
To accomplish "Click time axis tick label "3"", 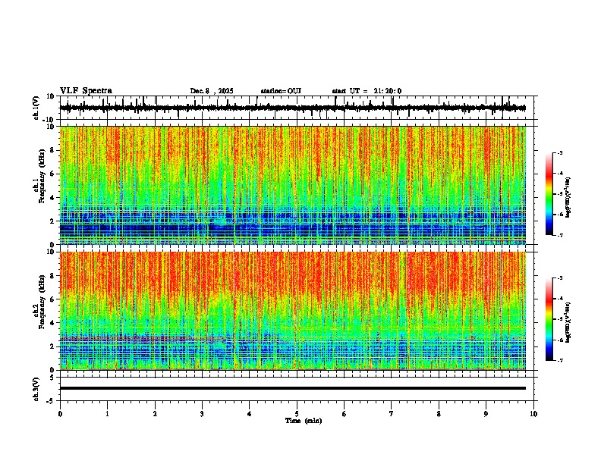I will (x=202, y=414).
